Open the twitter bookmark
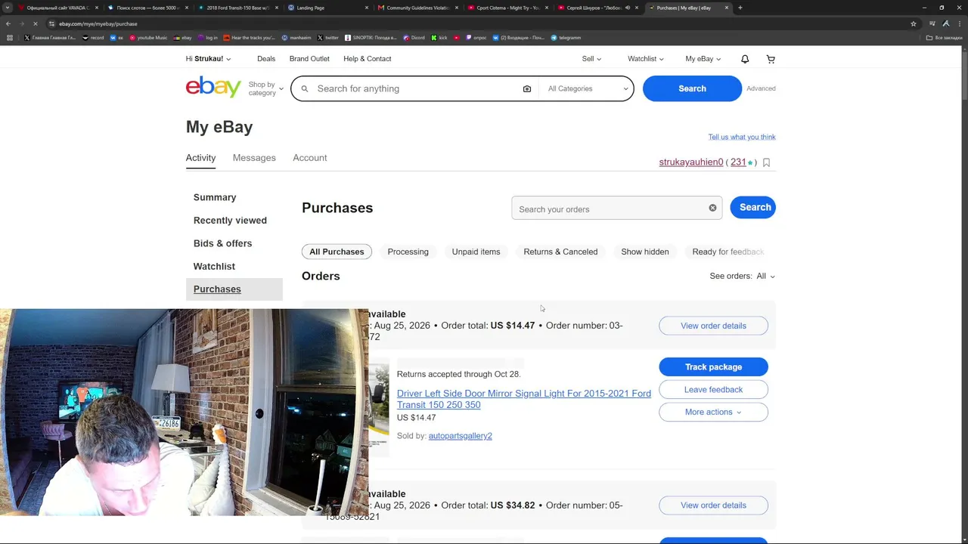968x544 pixels. coord(328,38)
